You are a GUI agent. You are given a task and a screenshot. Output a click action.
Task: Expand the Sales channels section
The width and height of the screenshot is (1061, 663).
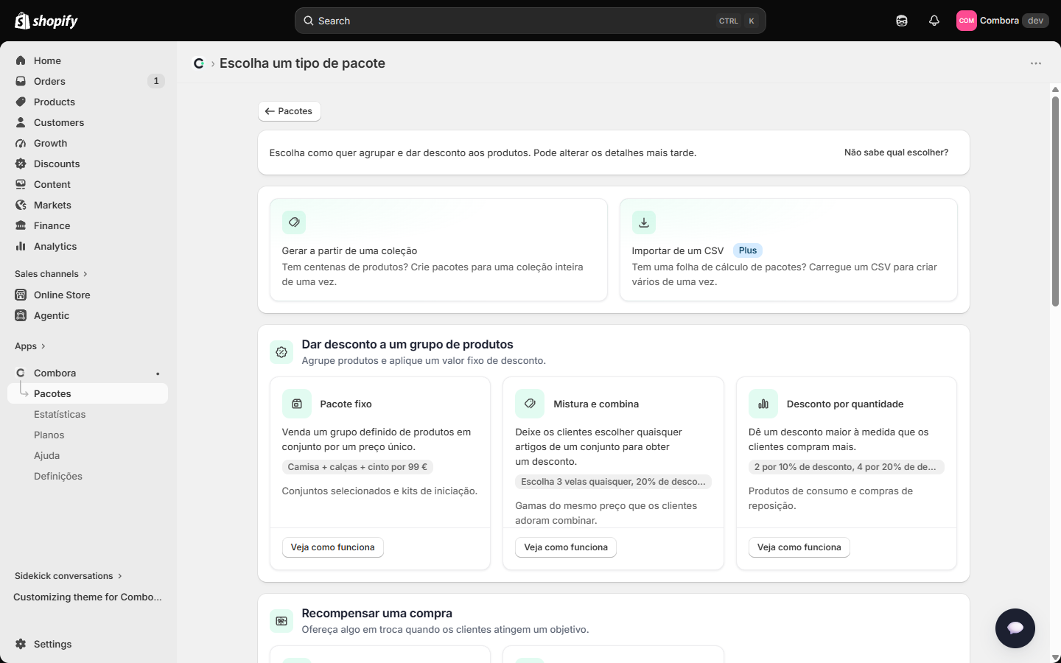pos(52,274)
